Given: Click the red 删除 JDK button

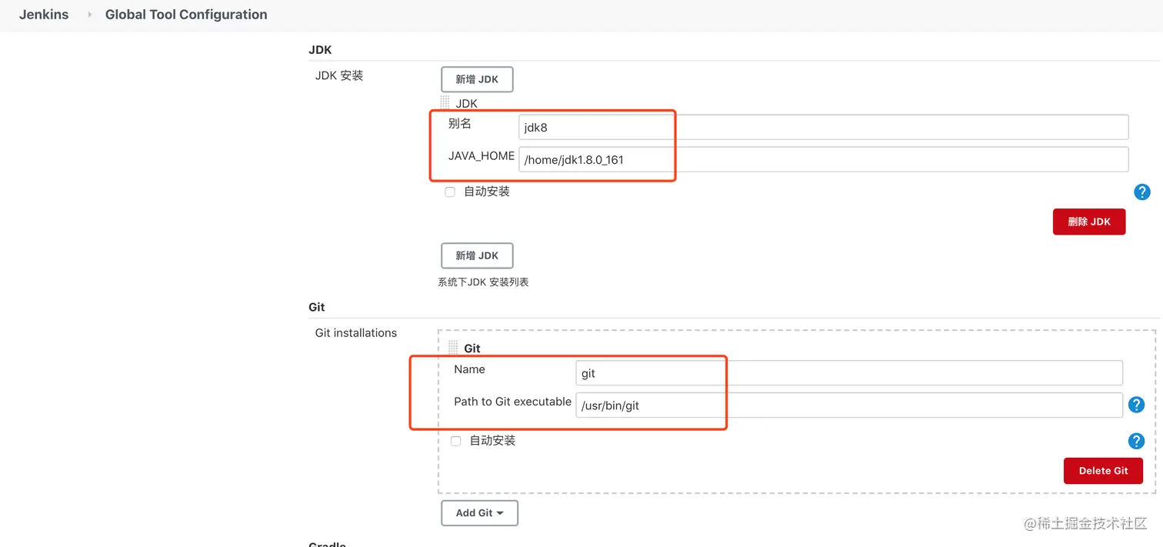Looking at the screenshot, I should pyautogui.click(x=1089, y=222).
